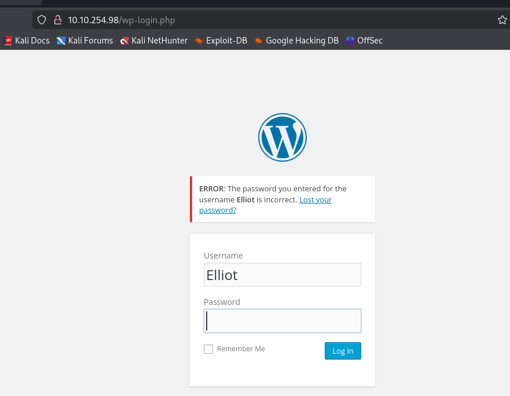The width and height of the screenshot is (510, 396).
Task: Click into the Password input field
Action: [282, 321]
